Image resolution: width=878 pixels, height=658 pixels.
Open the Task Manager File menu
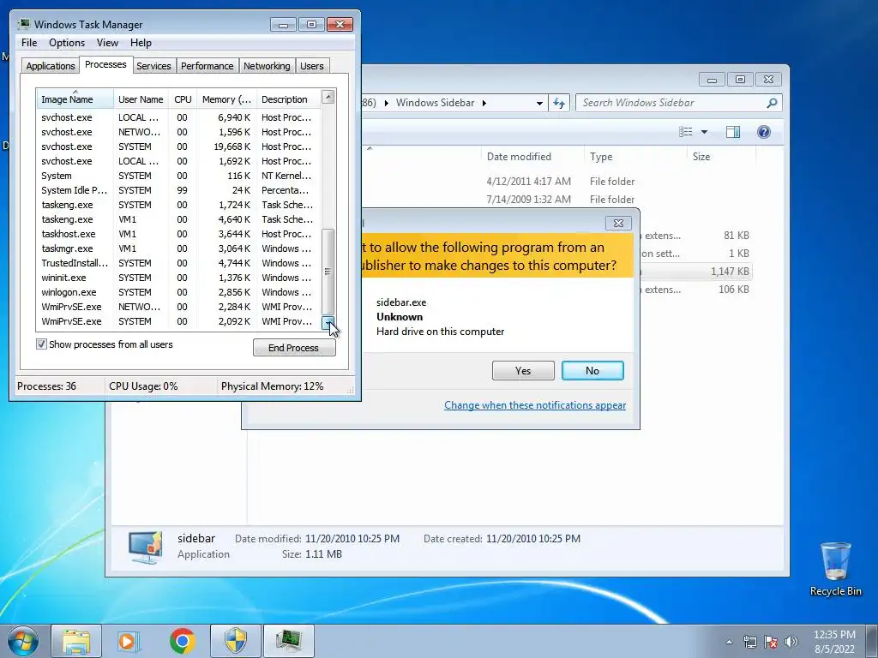[x=29, y=43]
